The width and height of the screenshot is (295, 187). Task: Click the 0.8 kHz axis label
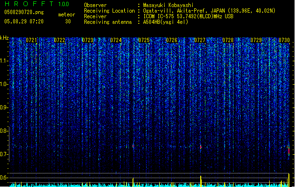tap(4, 131)
